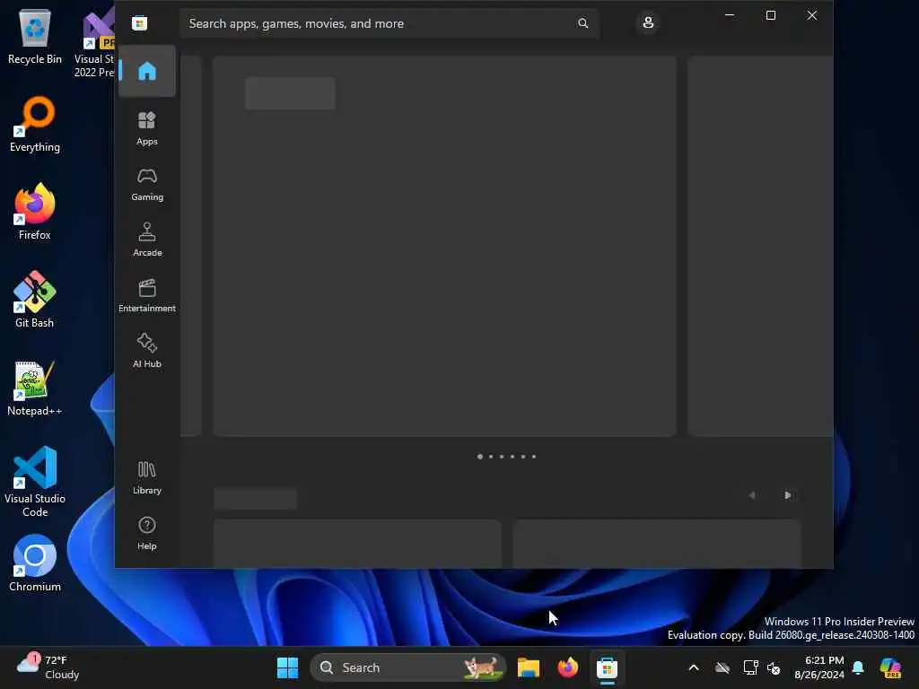919x689 pixels.
Task: Maximize the Microsoft Store window
Action: pyautogui.click(x=771, y=15)
